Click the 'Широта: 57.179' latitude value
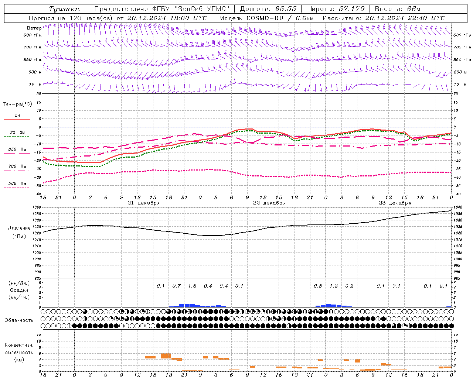The width and height of the screenshot is (473, 378). tap(335, 9)
